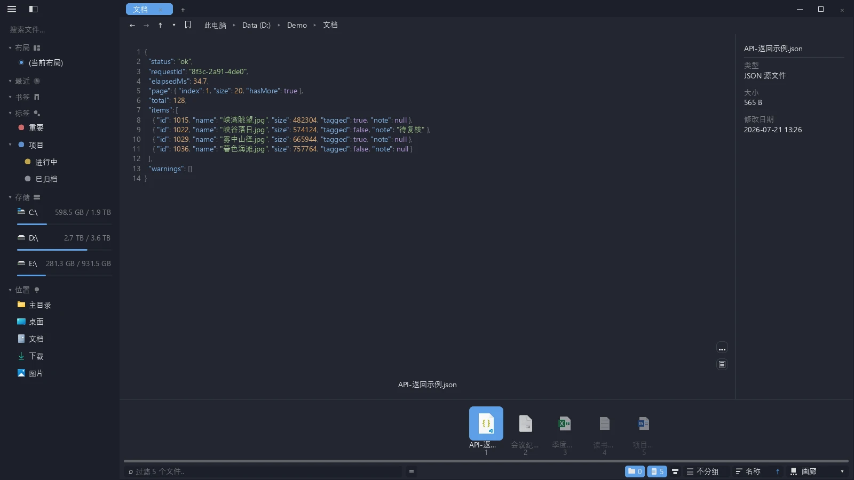Focus the 搜索文件 search field
854x480 pixels.
click(60, 30)
